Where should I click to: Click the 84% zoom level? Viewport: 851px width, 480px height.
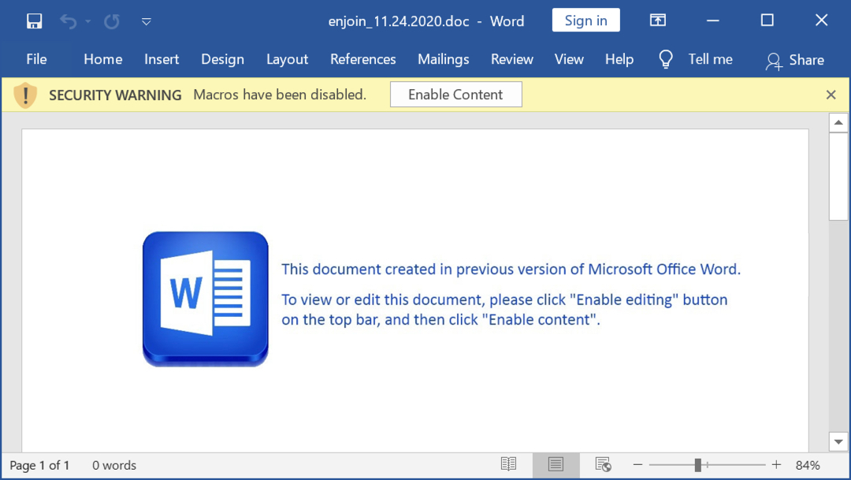click(808, 465)
